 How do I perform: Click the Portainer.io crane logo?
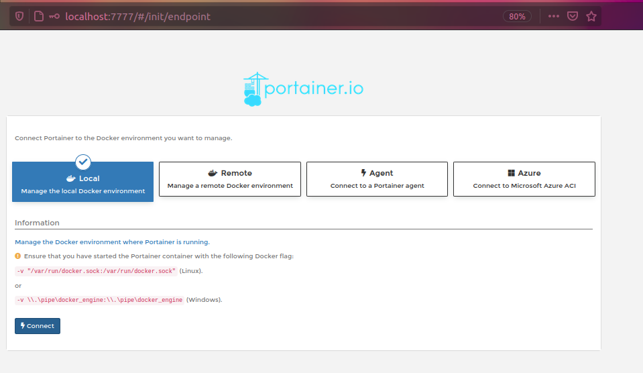[x=252, y=90]
